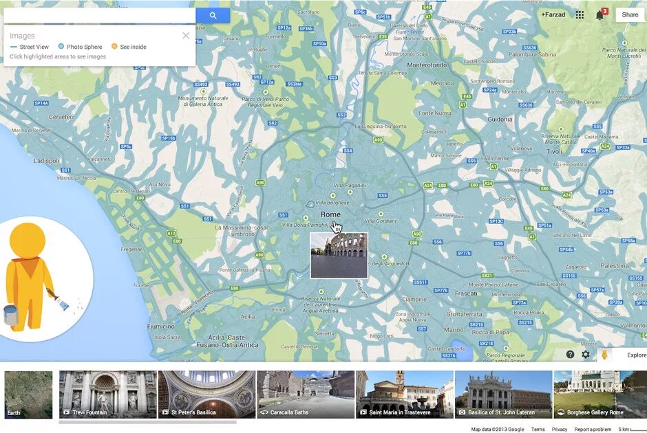Click the camera icon on Basilica of St. John Lateran
This screenshot has width=647, height=433.
click(462, 412)
